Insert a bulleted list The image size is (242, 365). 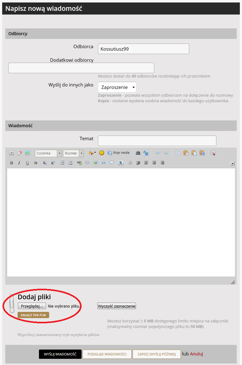[x=62, y=163]
